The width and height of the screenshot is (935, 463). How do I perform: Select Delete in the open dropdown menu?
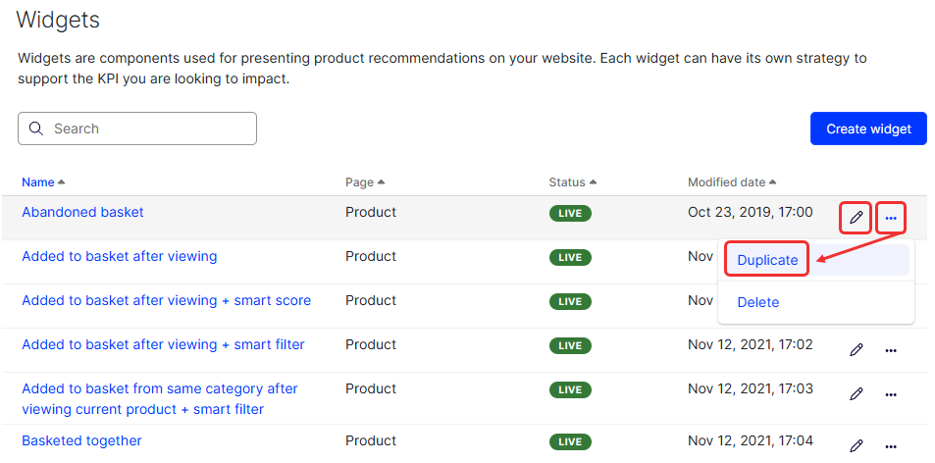[757, 302]
